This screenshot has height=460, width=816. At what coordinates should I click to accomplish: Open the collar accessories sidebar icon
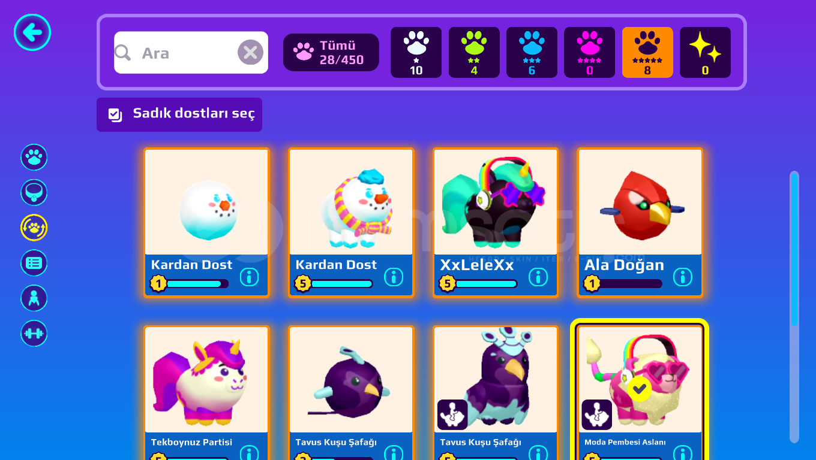34,193
